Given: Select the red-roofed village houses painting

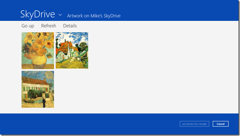Looking at the screenshot, I should 72,50.
